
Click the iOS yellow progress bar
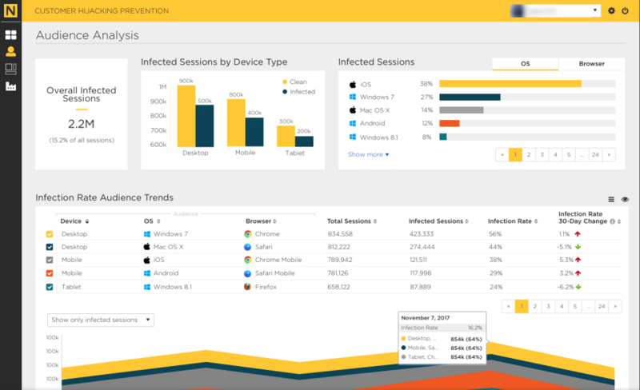[510, 83]
